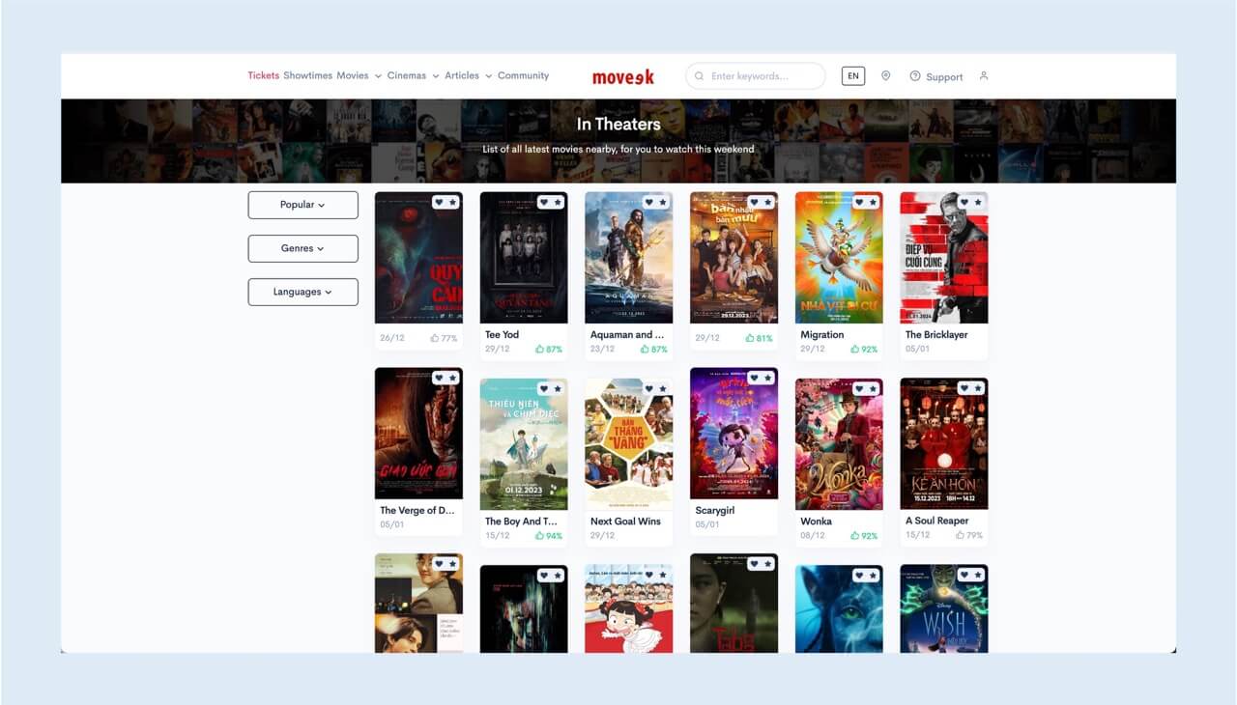Click thumbs-up rating icon for Tee Yod
Image resolution: width=1237 pixels, height=705 pixels.
[539, 349]
